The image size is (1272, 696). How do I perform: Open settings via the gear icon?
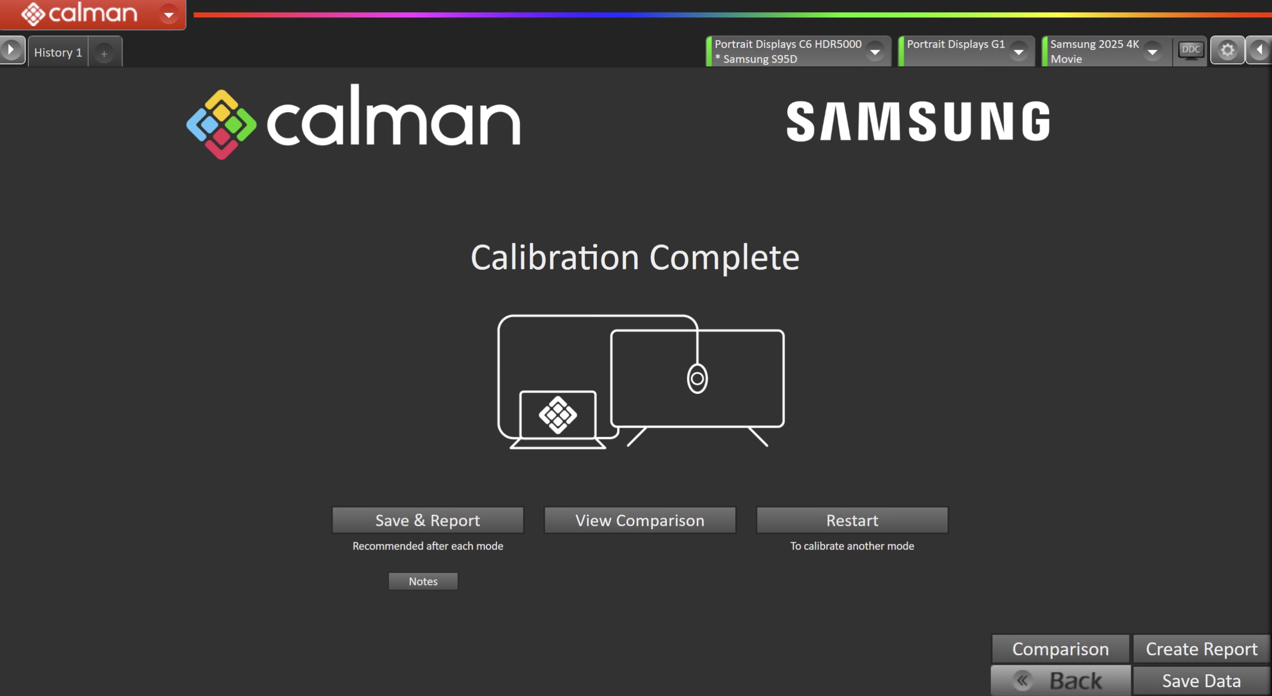pos(1228,50)
